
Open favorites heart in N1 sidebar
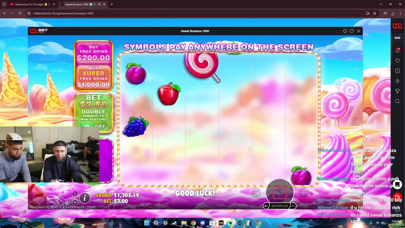[397, 60]
